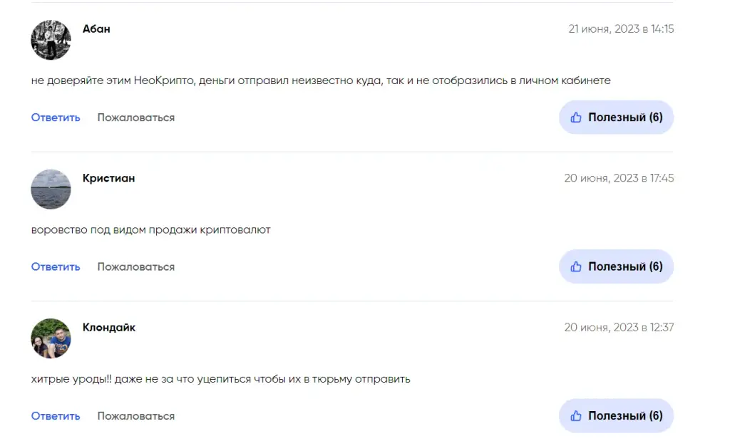This screenshot has width=730, height=446.
Task: Select the username Клондайк
Action: (109, 328)
